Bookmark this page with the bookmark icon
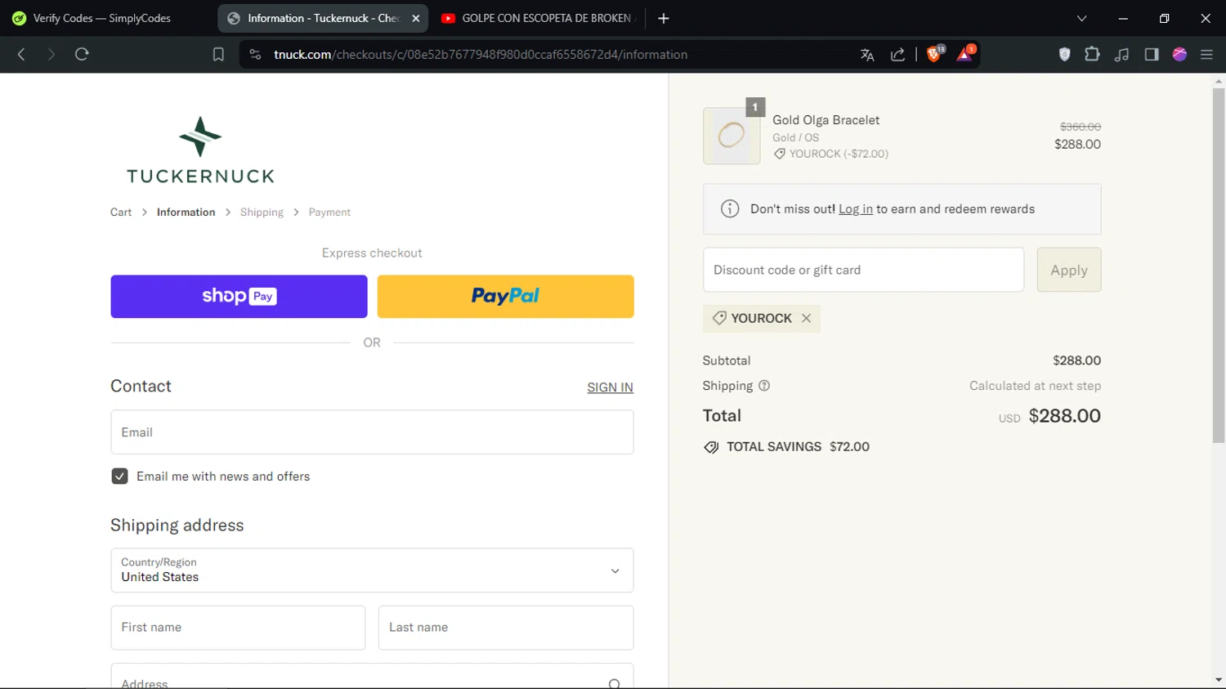 pyautogui.click(x=218, y=55)
